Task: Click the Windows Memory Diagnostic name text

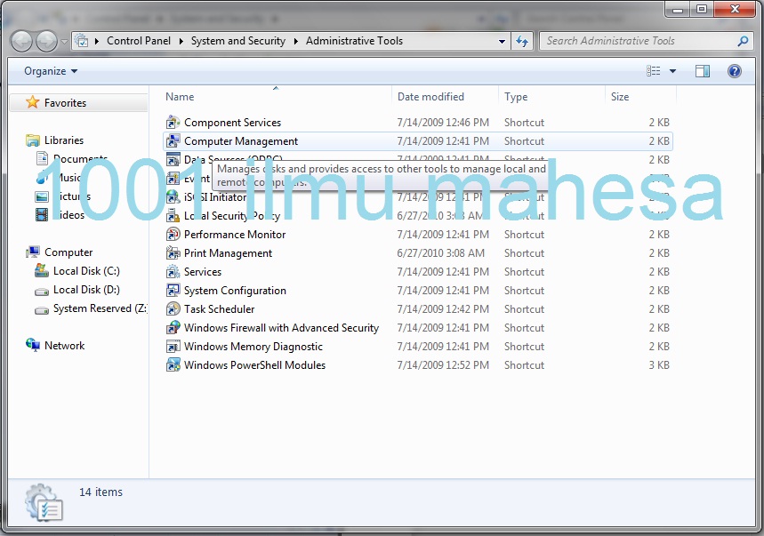Action: (x=253, y=346)
